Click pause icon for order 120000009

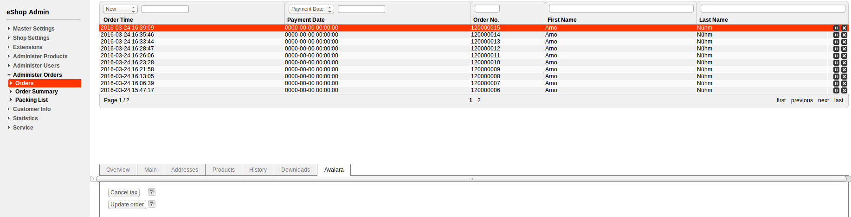[836, 69]
